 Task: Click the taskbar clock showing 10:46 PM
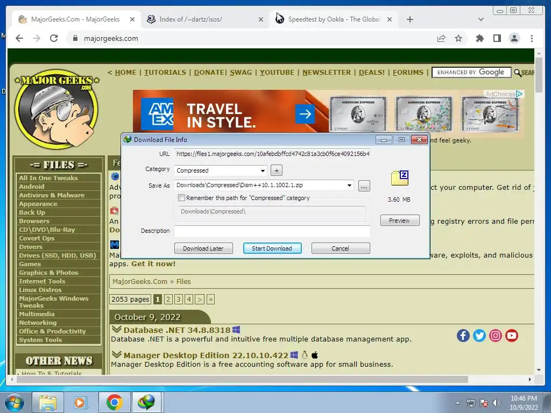pyautogui.click(x=524, y=403)
